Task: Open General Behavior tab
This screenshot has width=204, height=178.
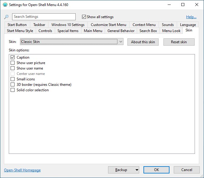Action: coord(121,31)
